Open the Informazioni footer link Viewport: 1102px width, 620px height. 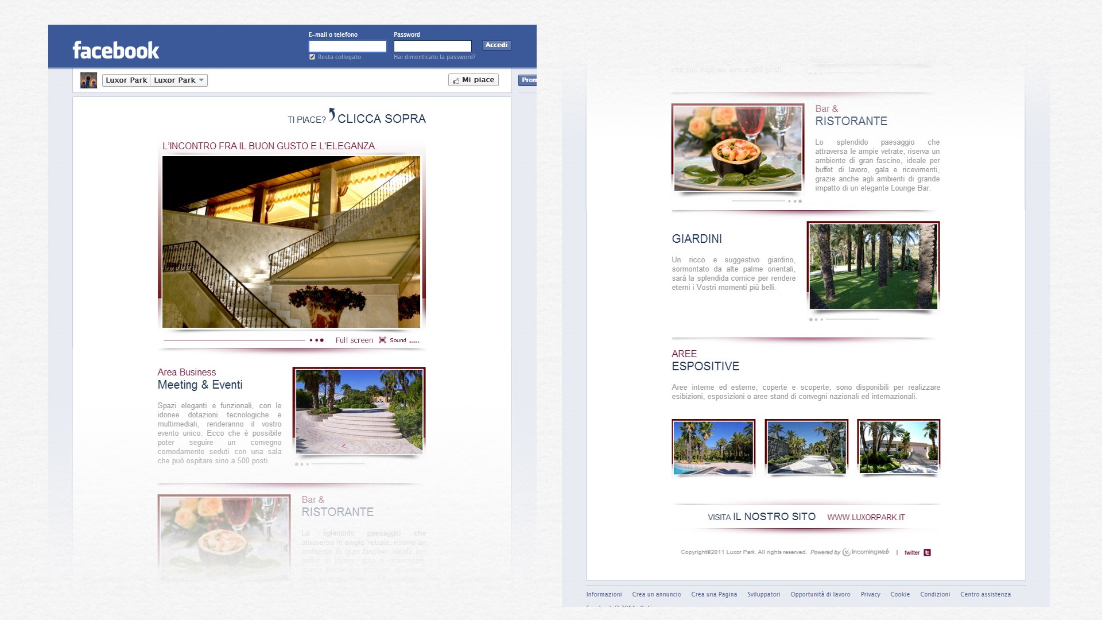click(604, 594)
